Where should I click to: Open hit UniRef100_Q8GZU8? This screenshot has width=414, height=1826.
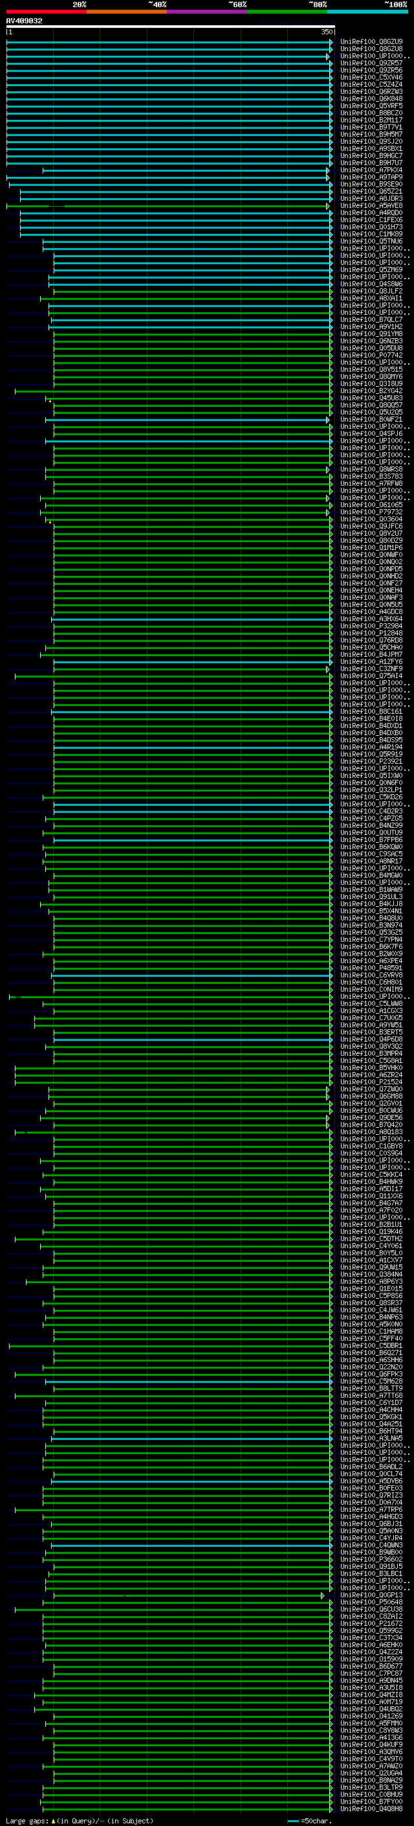point(371,49)
